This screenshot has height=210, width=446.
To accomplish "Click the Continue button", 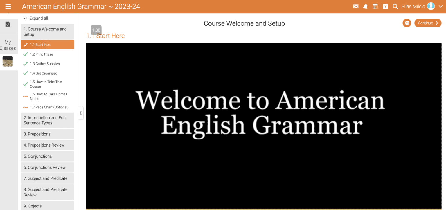I will point(428,23).
